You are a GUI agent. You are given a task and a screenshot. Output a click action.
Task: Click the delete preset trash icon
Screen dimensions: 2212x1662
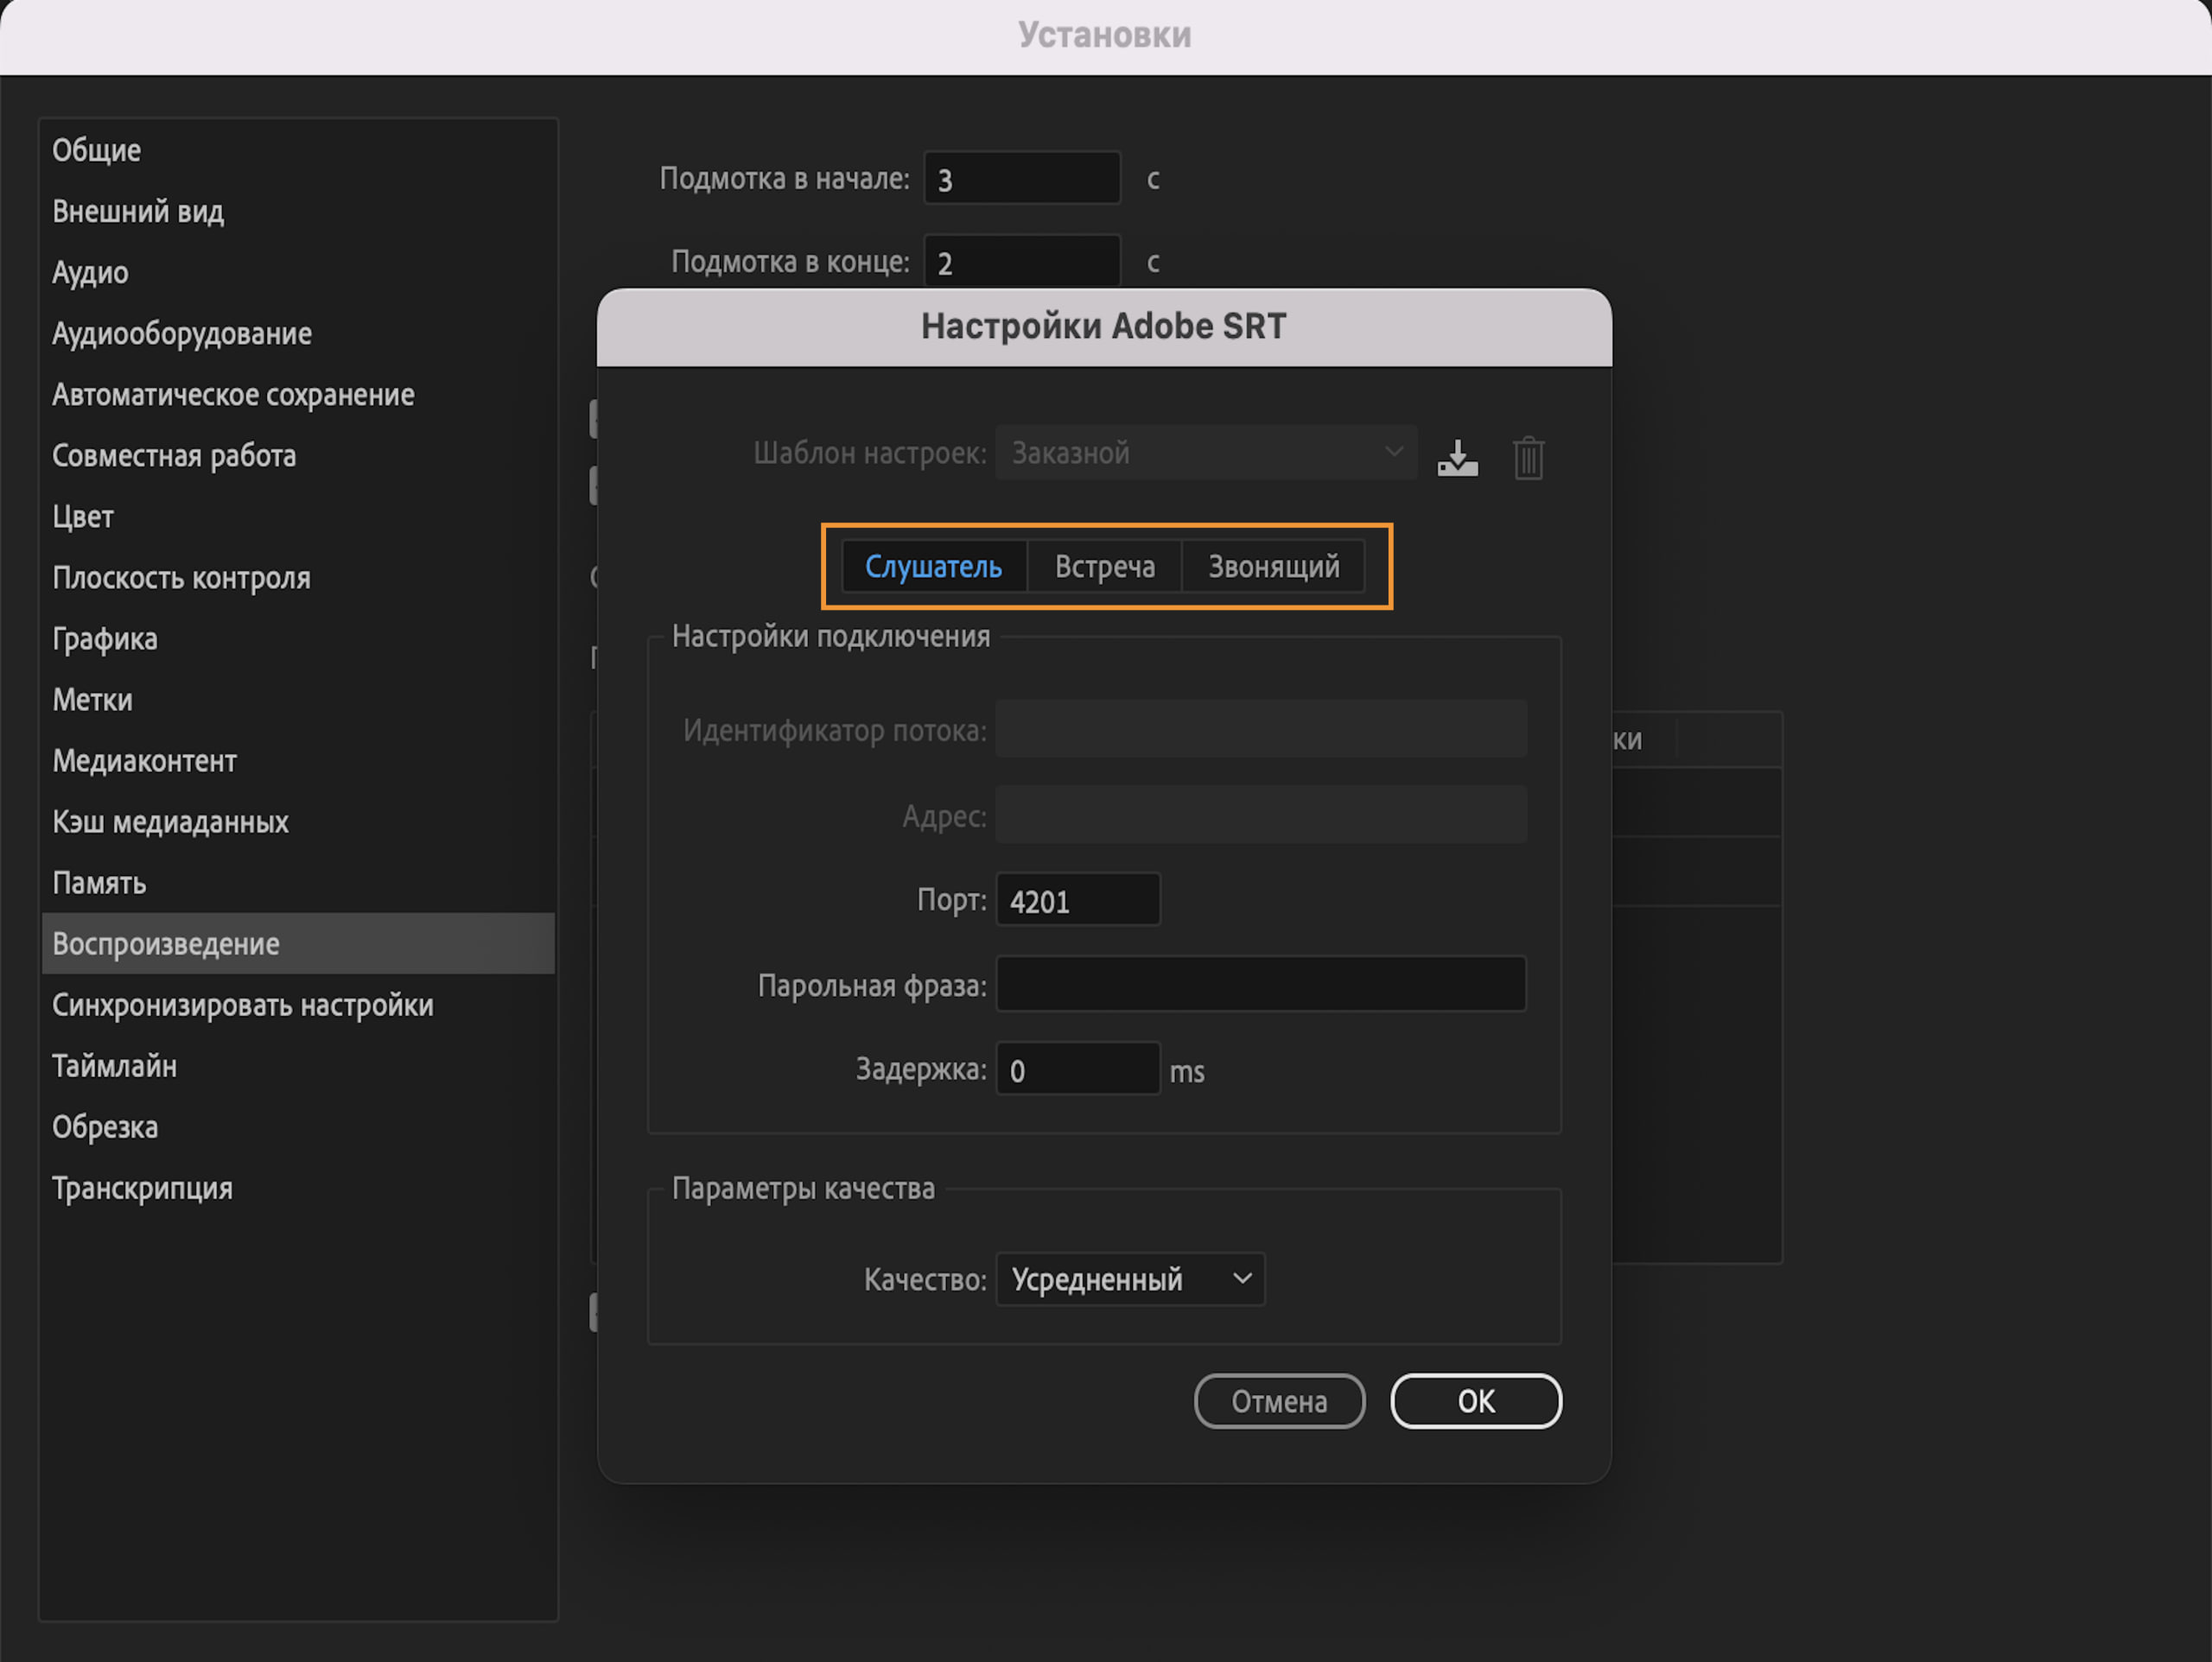tap(1529, 457)
